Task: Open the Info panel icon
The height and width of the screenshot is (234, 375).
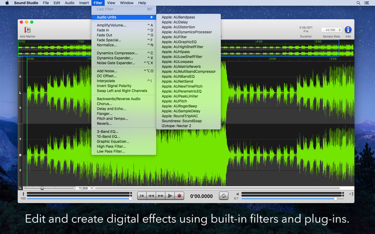Action: coord(348,30)
